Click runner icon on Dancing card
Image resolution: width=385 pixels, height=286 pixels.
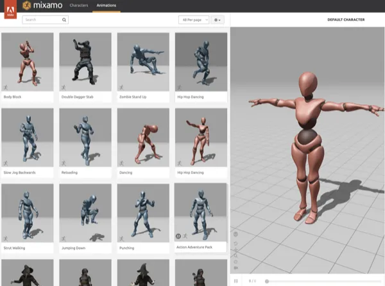coord(121,163)
